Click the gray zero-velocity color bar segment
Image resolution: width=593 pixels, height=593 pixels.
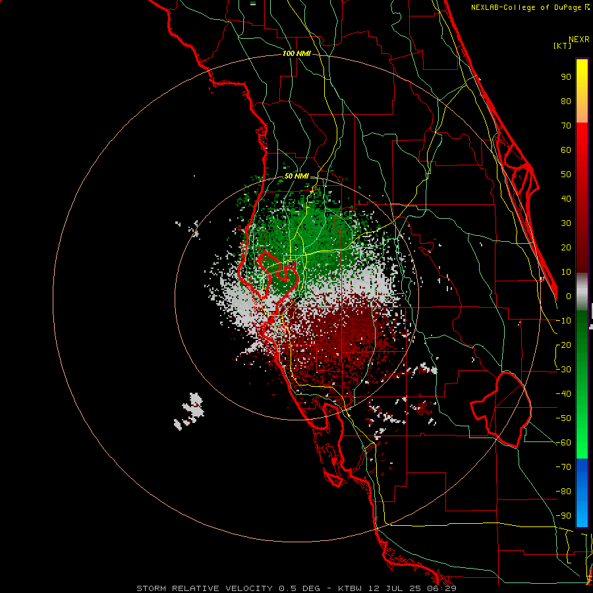tap(582, 292)
